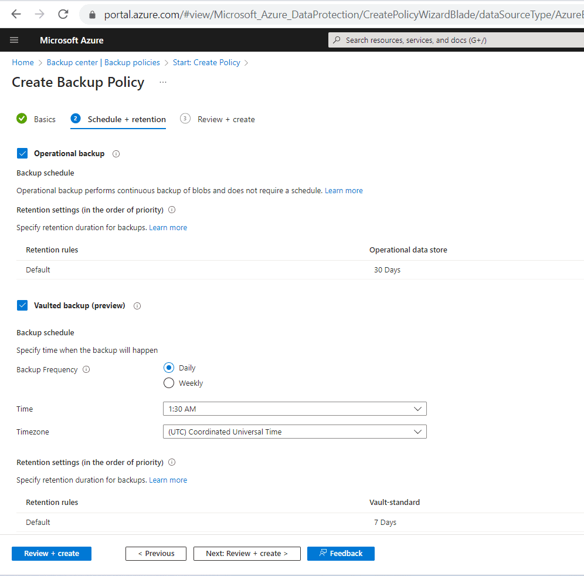The image size is (584, 576).
Task: Click Default rule in Operational data store table
Action: click(38, 270)
